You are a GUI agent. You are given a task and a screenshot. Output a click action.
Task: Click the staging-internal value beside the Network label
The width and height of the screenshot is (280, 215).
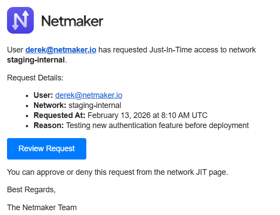point(95,105)
